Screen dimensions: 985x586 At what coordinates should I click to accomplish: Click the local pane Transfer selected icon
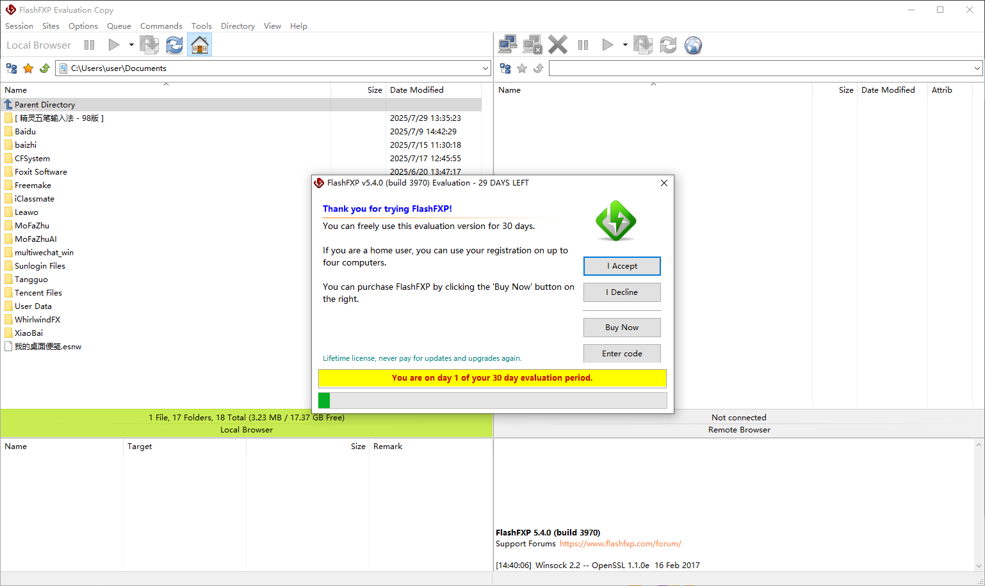149,45
